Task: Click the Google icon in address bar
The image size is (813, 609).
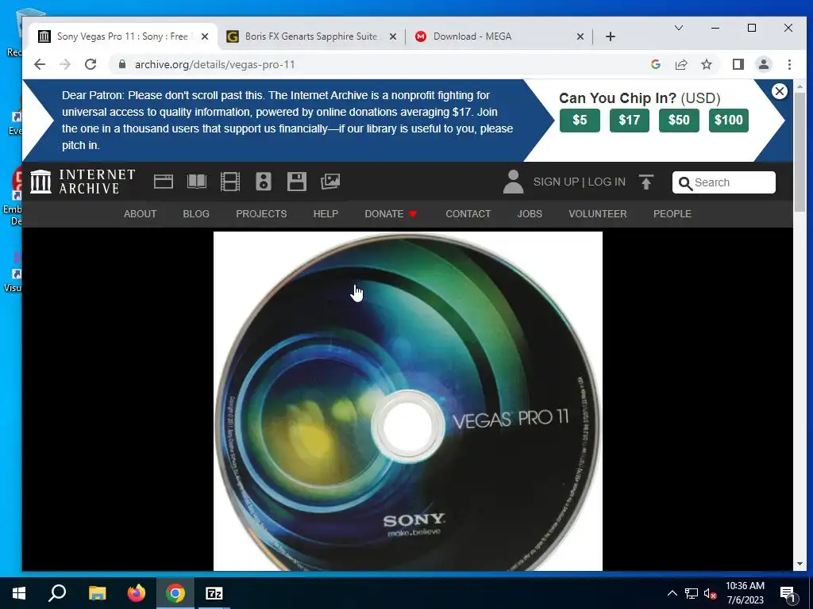Action: (656, 64)
